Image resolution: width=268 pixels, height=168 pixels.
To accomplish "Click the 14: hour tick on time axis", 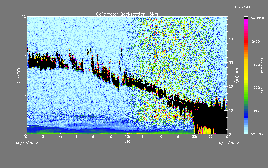I will click(144, 137).
